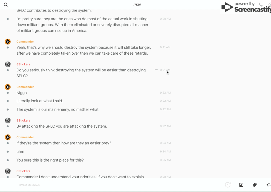Click 8Stickers' avatar beside the SPLC question
Screen dimensions: 271x192
8,64
